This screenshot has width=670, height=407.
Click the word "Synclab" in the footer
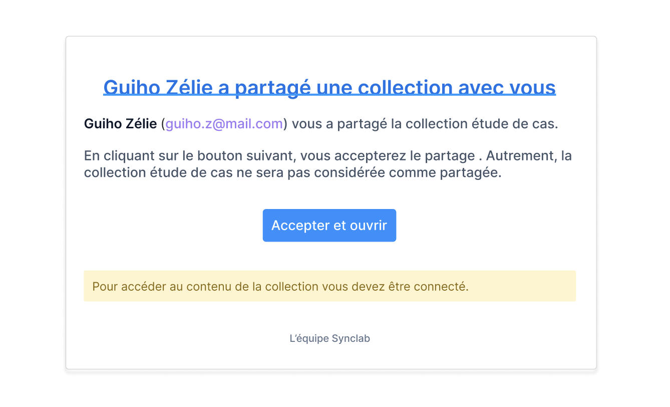(351, 338)
